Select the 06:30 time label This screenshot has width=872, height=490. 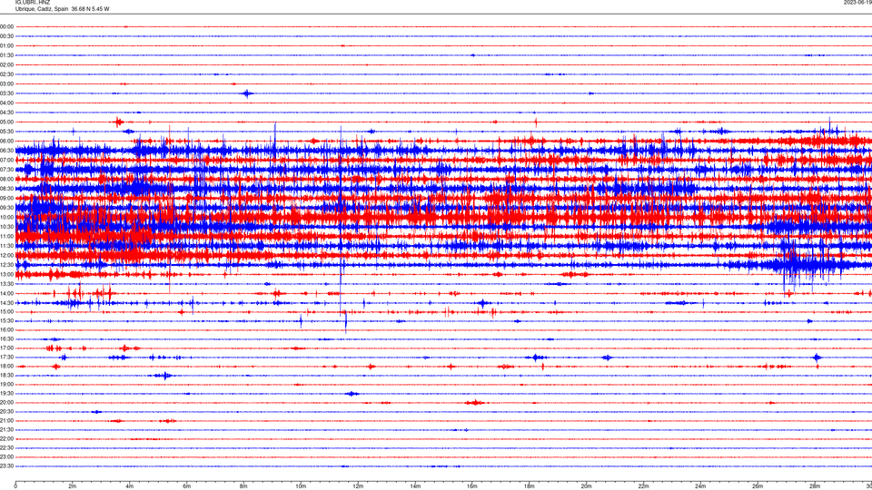click(x=6, y=151)
